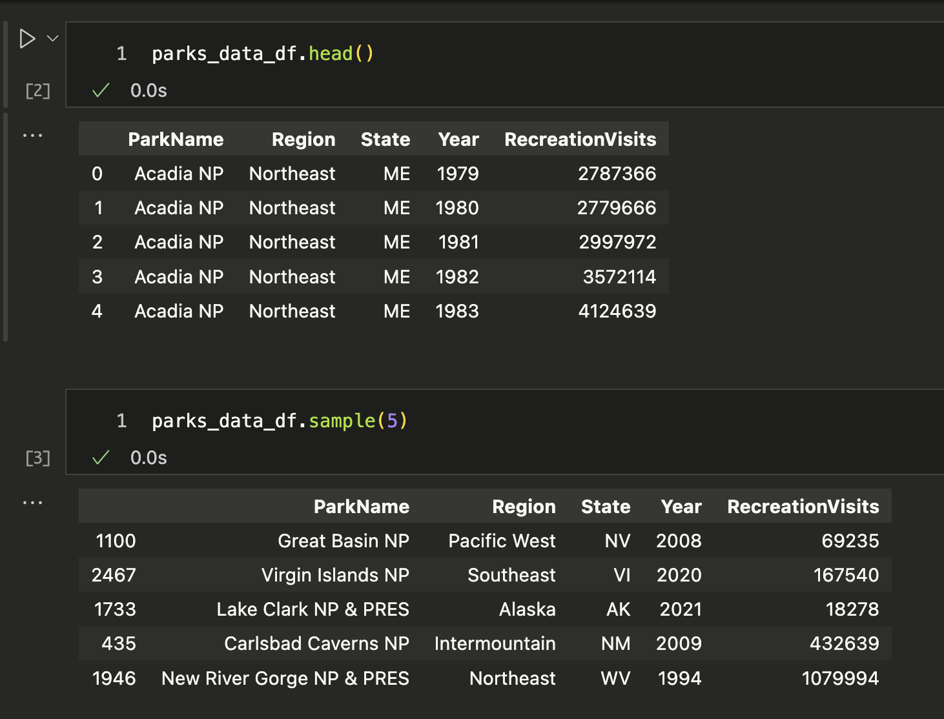The width and height of the screenshot is (944, 719).
Task: Select the 4124639 visits value
Action: (617, 311)
